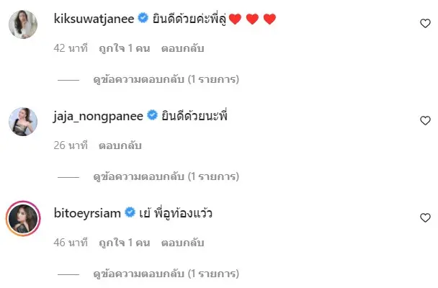Image resolution: width=438 pixels, height=288 pixels.
Task: Like kiksuwatjanee's comment with heart icon
Action: [425, 23]
